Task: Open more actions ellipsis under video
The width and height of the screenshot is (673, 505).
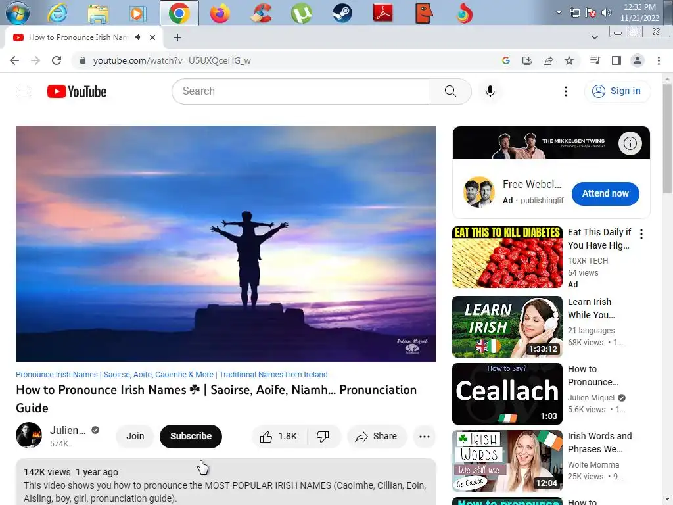Action: tap(425, 437)
